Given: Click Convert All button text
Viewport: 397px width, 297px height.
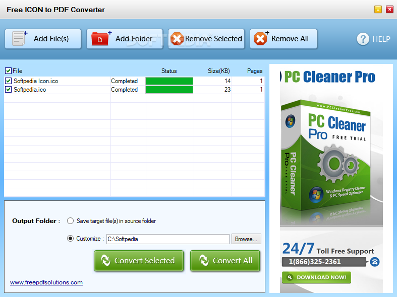Looking at the screenshot, I should pos(233,261).
